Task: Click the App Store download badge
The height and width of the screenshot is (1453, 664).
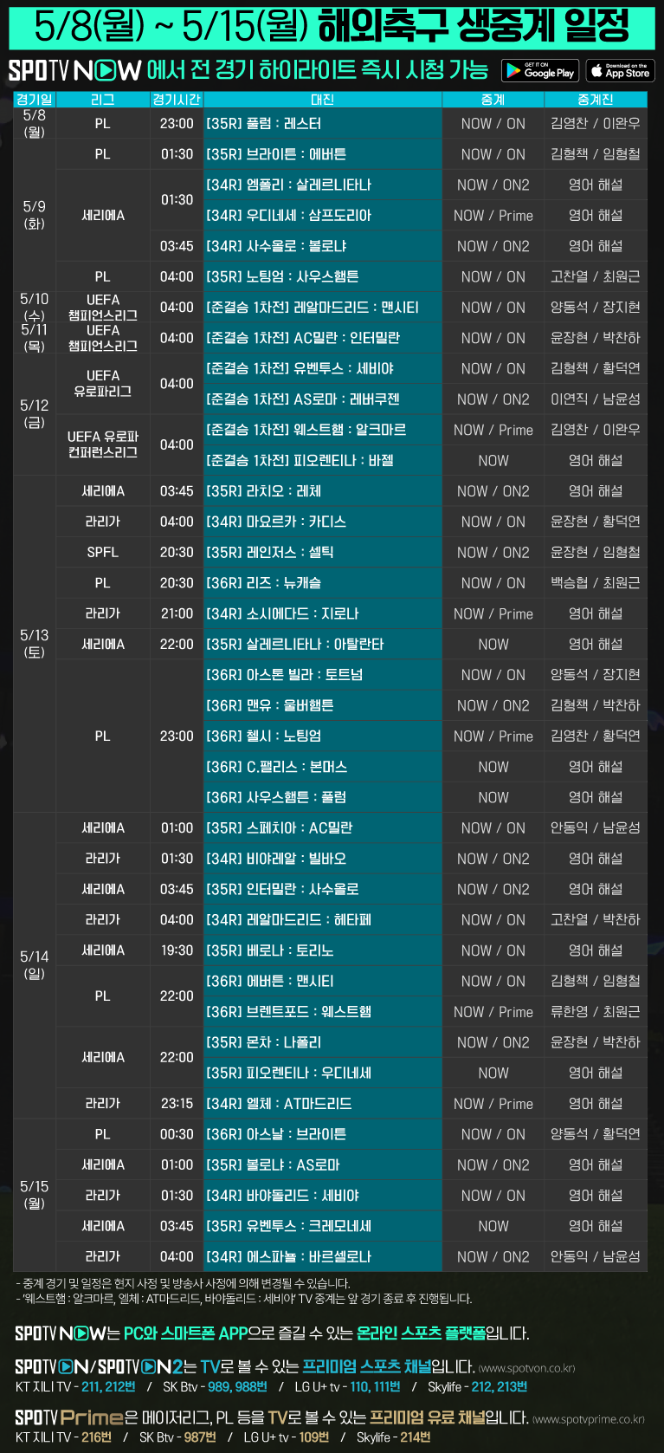Action: coord(620,70)
